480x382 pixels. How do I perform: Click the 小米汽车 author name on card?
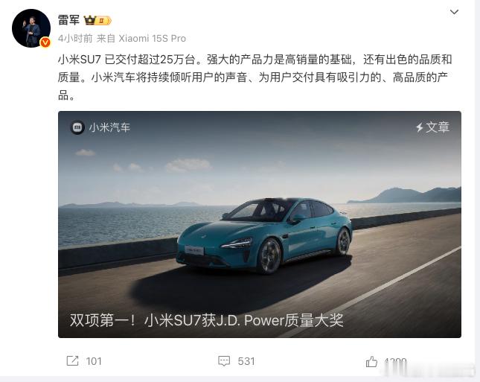pos(109,127)
